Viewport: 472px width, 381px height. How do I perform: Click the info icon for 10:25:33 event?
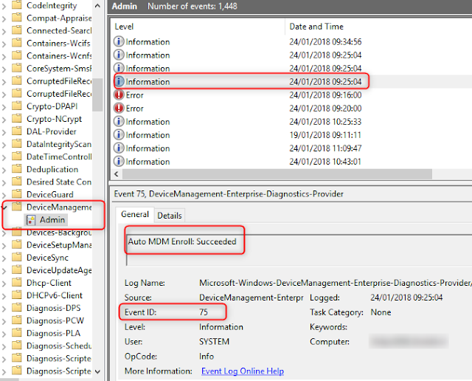pyautogui.click(x=119, y=121)
